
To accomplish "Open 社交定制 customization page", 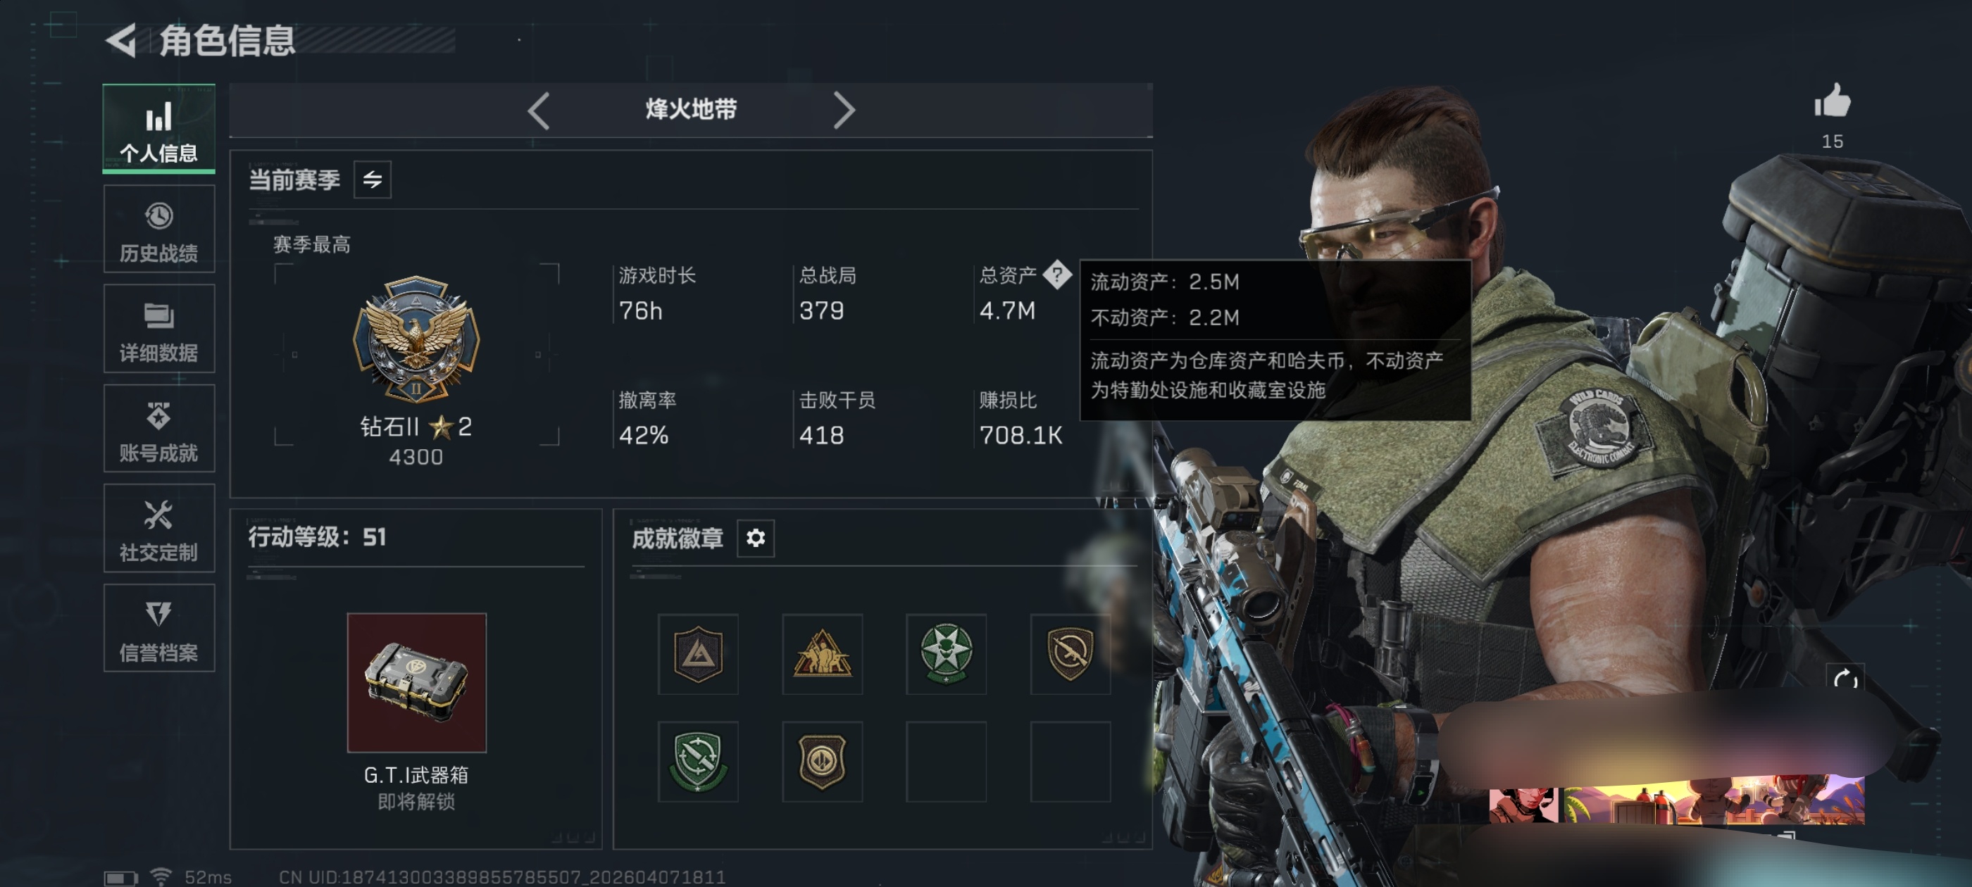I will (x=159, y=529).
